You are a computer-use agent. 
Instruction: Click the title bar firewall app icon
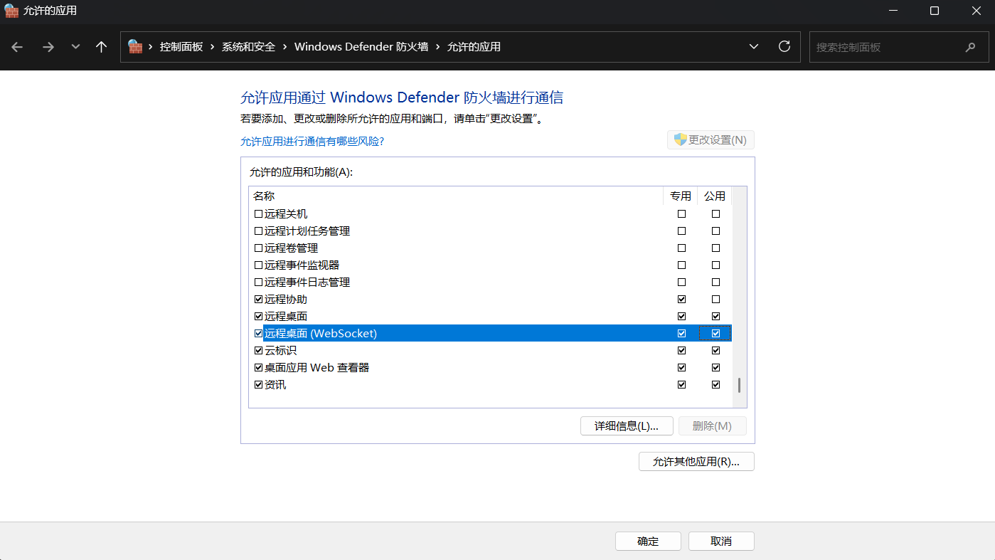pos(11,11)
